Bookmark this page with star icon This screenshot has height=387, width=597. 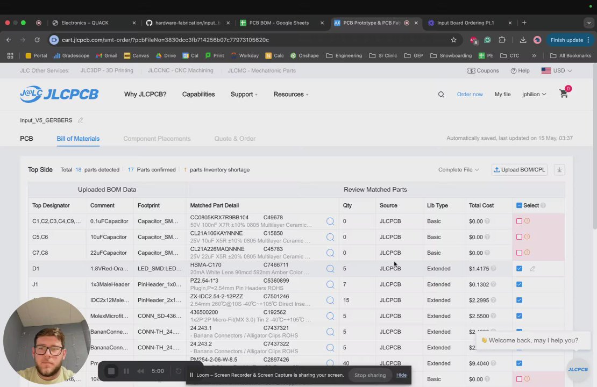[x=453, y=40]
